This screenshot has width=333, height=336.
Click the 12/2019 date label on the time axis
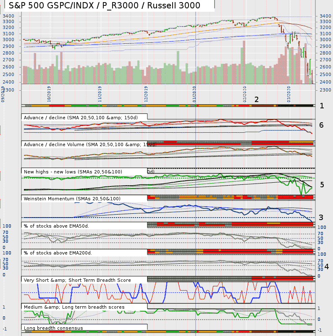click(x=146, y=94)
